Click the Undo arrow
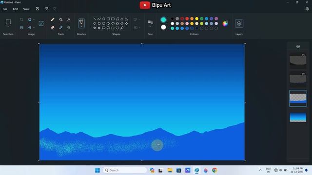 tap(47, 9)
